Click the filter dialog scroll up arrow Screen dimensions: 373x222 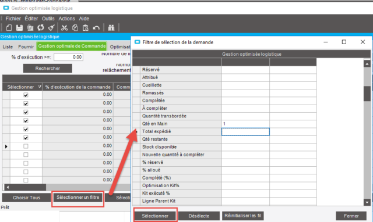[367, 64]
